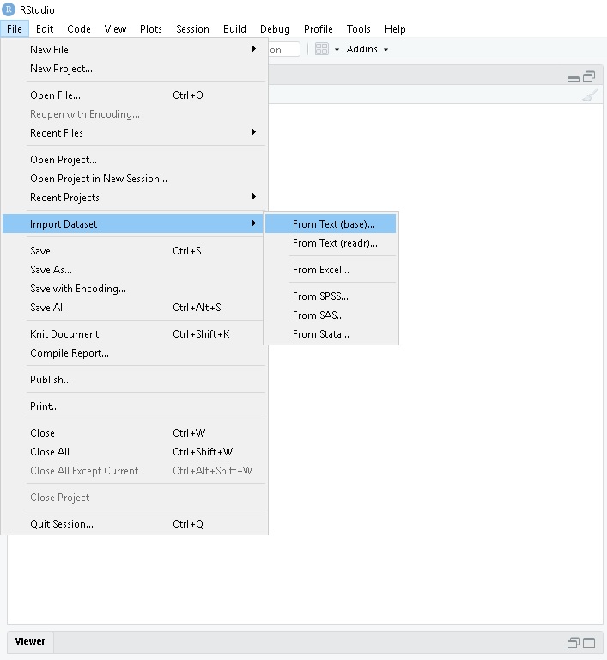Select From Excel... import option
The width and height of the screenshot is (607, 660).
(x=331, y=269)
